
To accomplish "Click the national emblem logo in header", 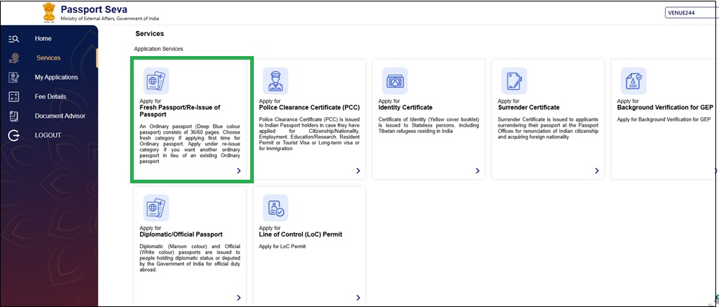I will 49,12.
